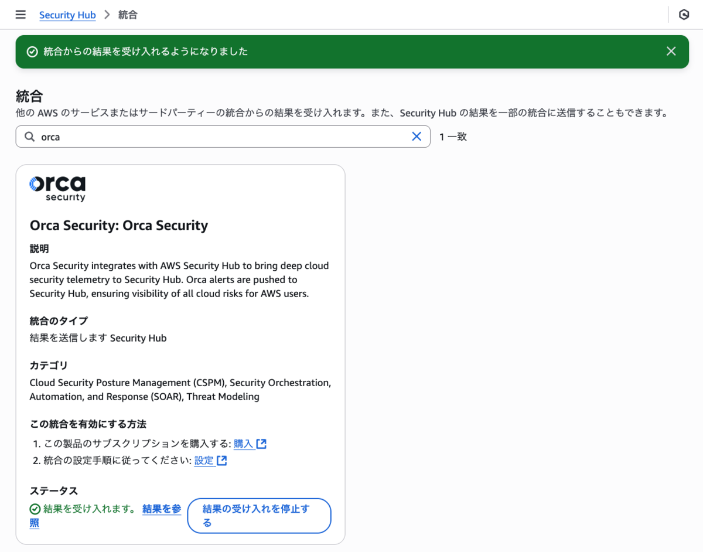This screenshot has height=552, width=703.
Task: Click the breadcrumb chevron separator
Action: click(x=107, y=15)
